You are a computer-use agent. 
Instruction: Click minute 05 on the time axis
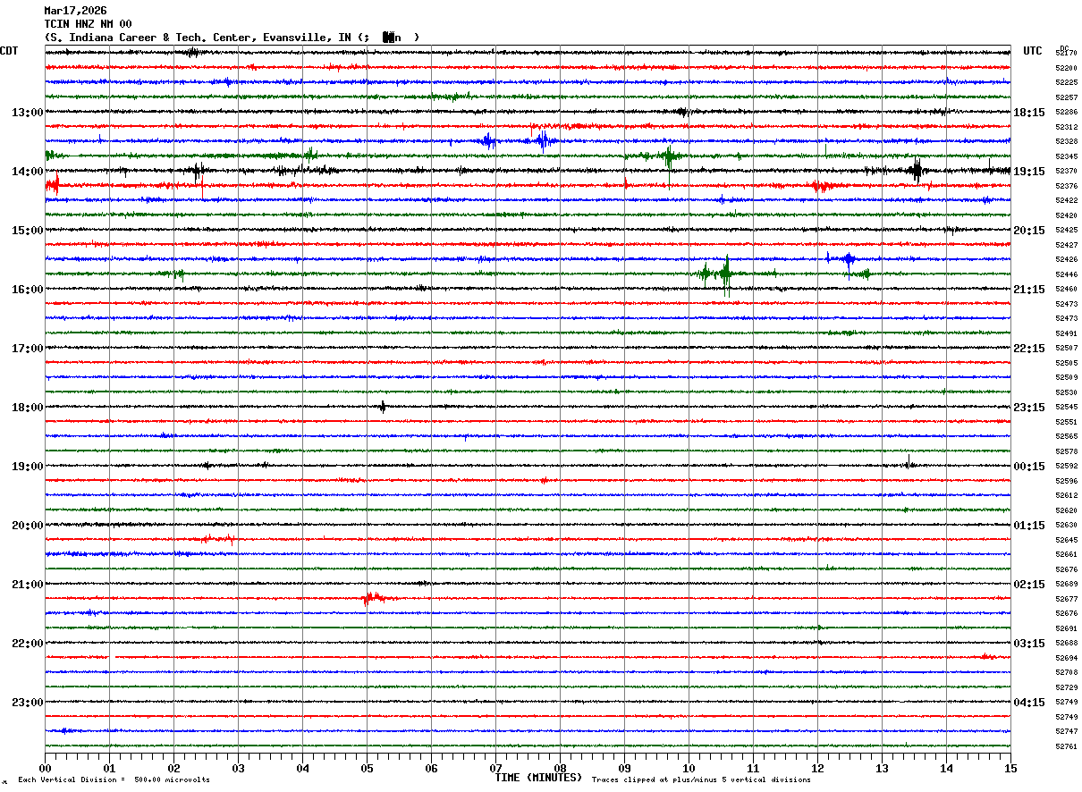367,769
